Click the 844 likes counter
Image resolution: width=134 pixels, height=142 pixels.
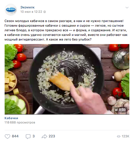(x=15, y=136)
